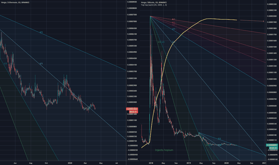Click the teal 0.00000039 current price label
Image resolution: width=279 pixels, height=165 pixels.
coord(272,145)
